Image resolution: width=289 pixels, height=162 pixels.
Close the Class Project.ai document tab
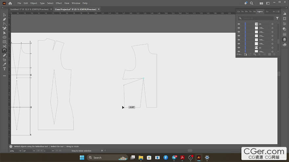(x=99, y=9)
